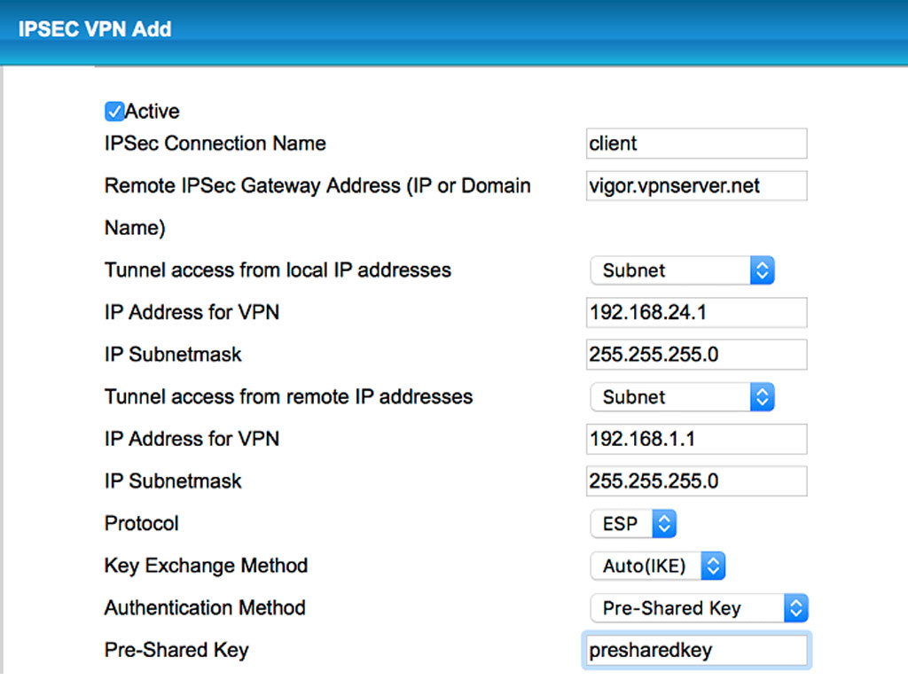Click the presharedkey text input field
The width and height of the screenshot is (908, 680).
tap(696, 651)
